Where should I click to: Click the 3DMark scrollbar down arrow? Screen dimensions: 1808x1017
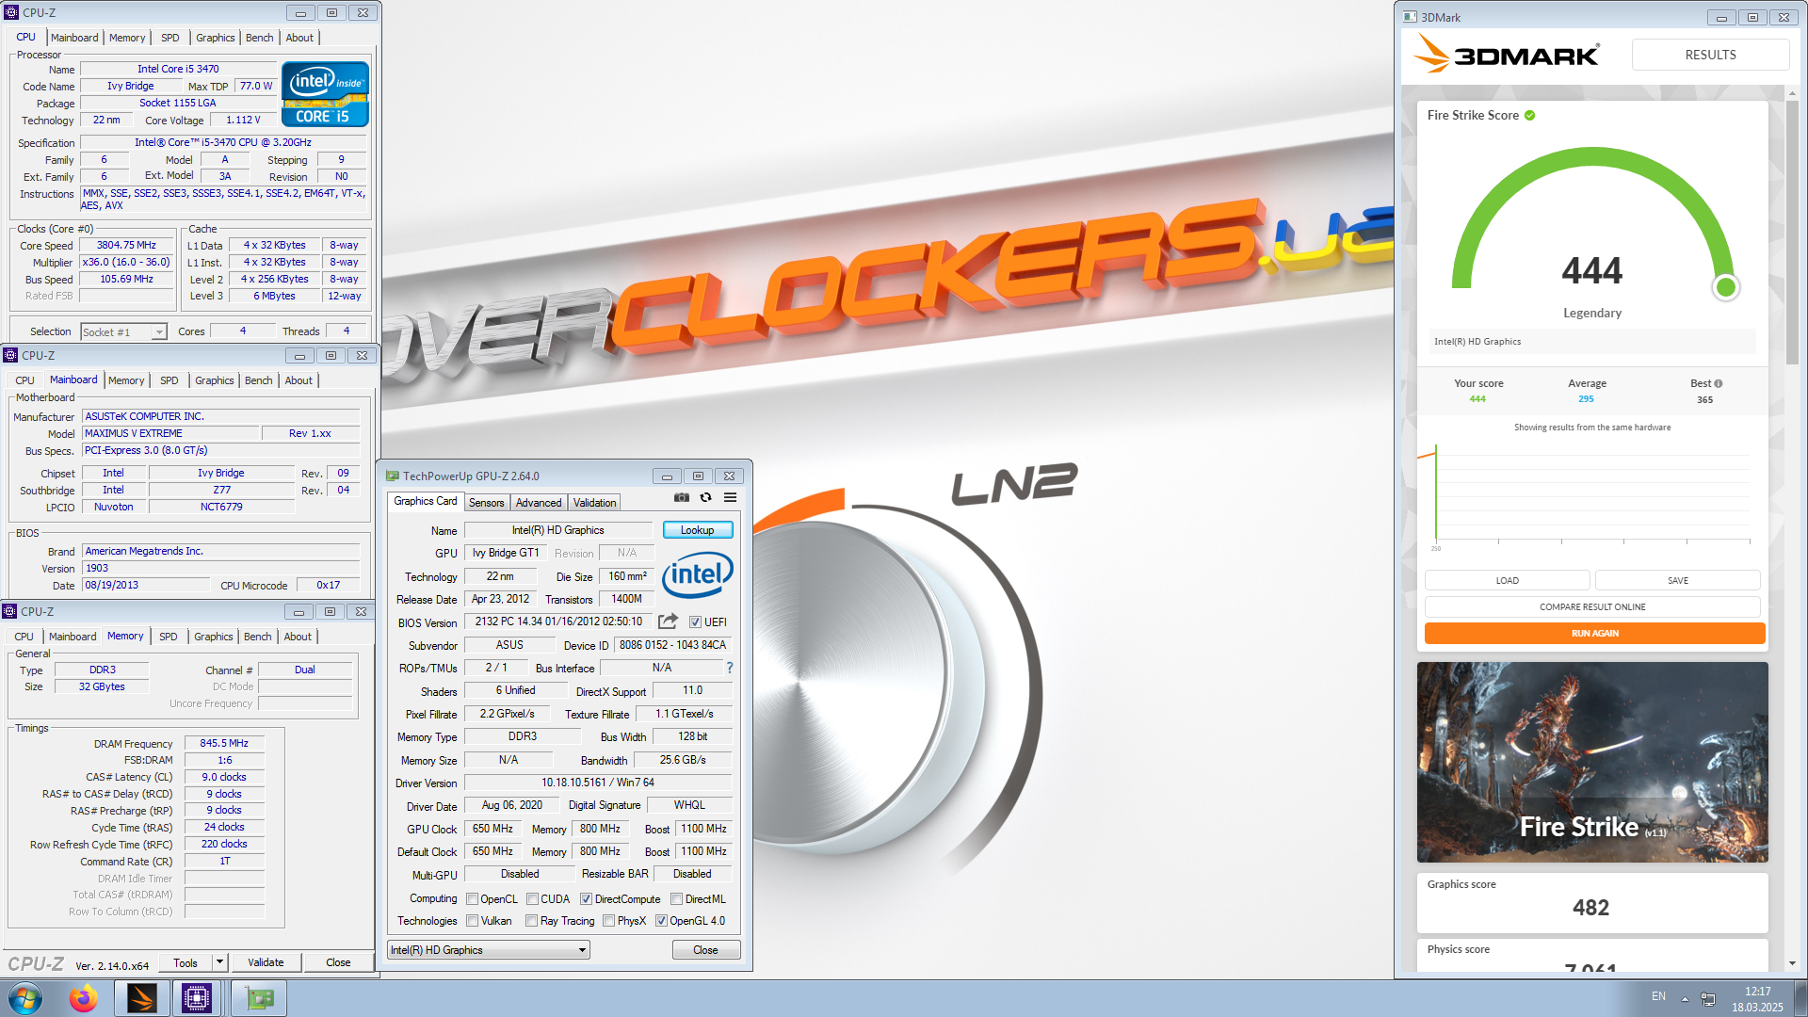[1792, 964]
